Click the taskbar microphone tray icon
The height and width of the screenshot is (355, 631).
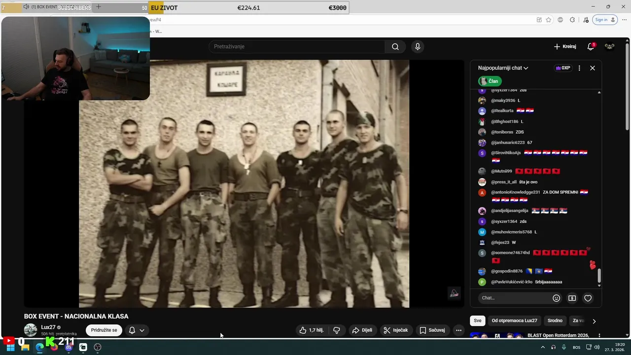pyautogui.click(x=564, y=347)
